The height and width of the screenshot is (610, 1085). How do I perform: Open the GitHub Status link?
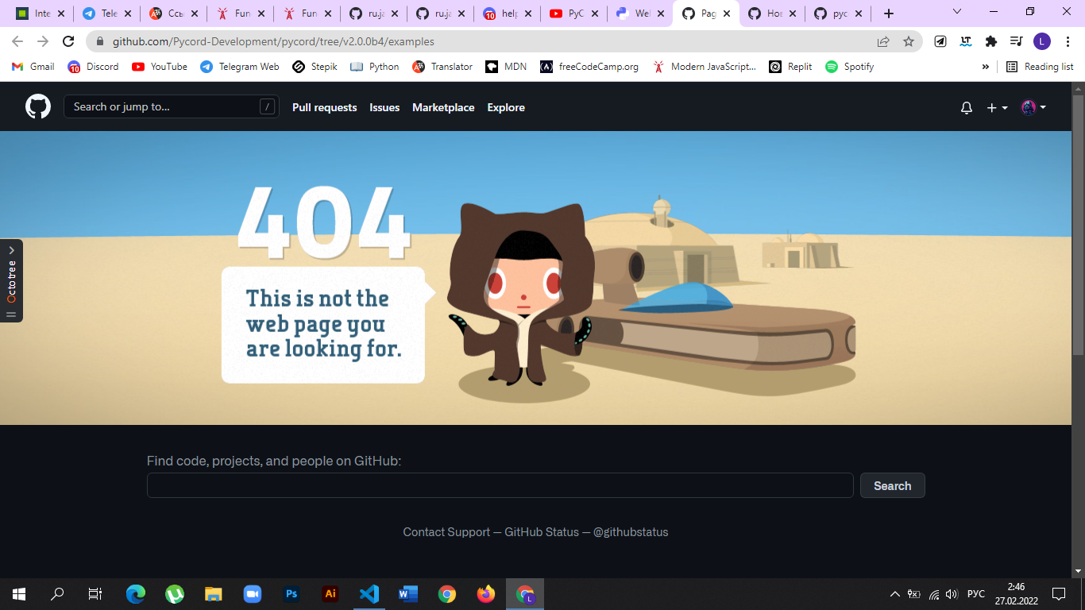tap(542, 532)
